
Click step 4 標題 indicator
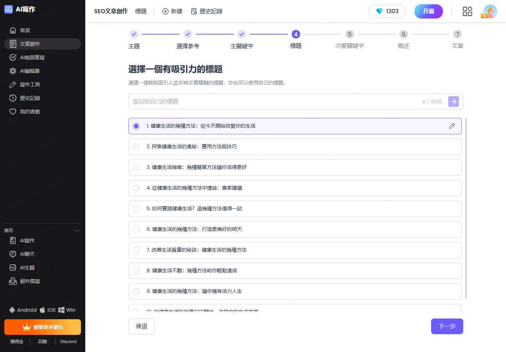(296, 34)
